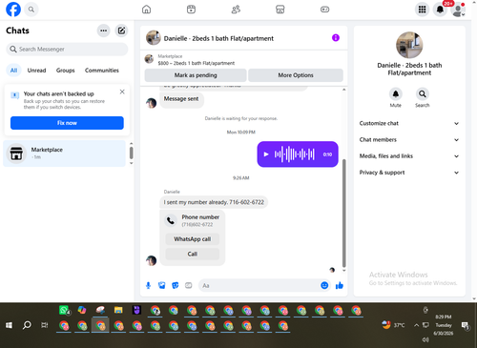This screenshot has width=477, height=348.
Task: Open the account profile avatar menu
Action: pyautogui.click(x=458, y=10)
